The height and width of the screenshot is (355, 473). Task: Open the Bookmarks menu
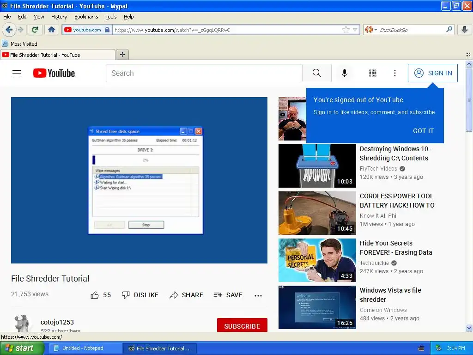coord(86,17)
